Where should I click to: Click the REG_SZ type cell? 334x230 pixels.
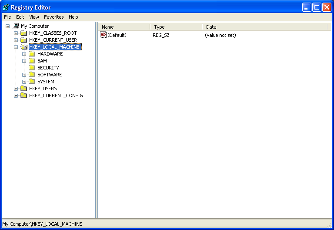tap(161, 35)
